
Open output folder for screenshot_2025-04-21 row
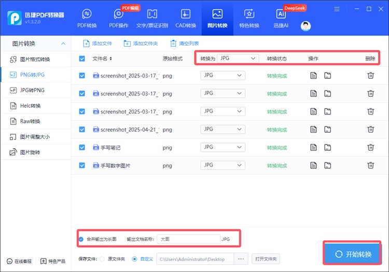327,130
